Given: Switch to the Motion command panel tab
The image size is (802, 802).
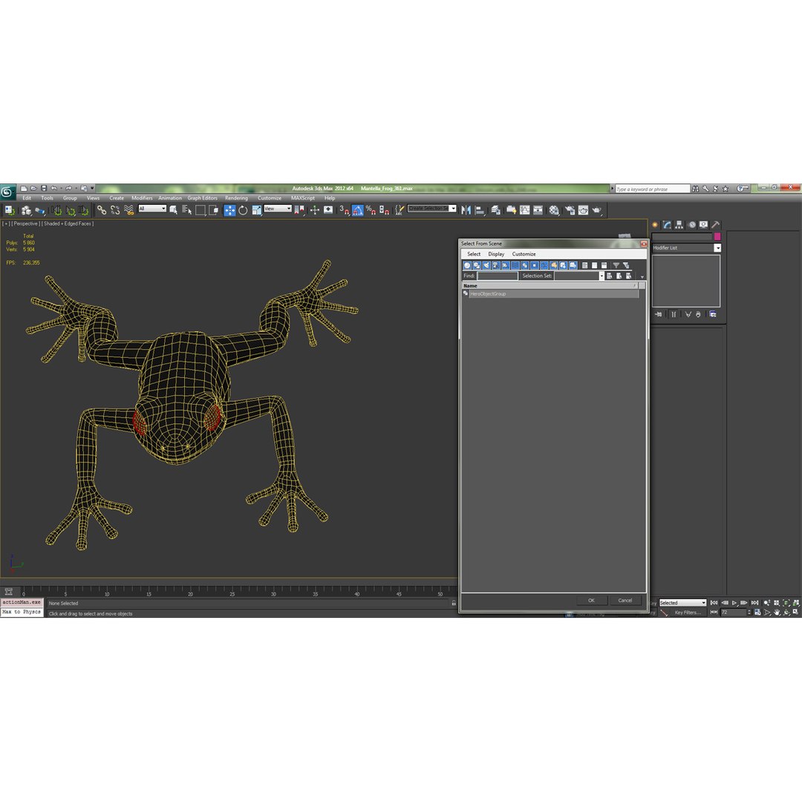Looking at the screenshot, I should [691, 224].
